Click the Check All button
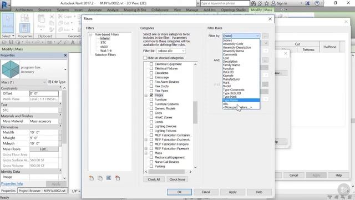The width and height of the screenshot is (355, 200). coord(154,179)
